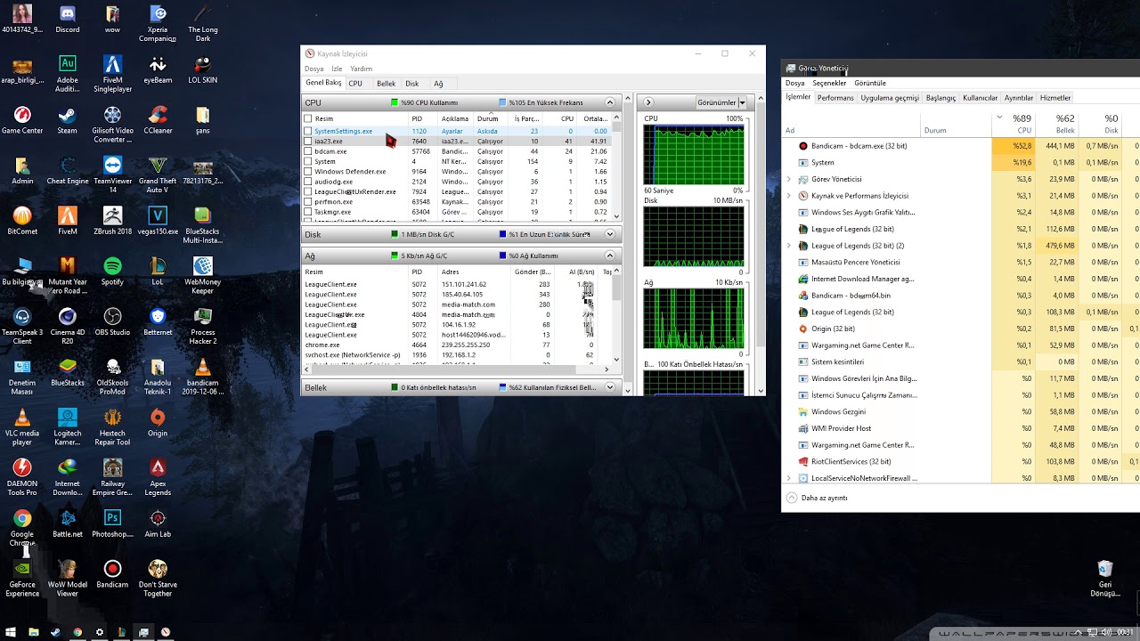Click the Windows Start button
This screenshot has height=641, width=1140.
tap(12, 632)
